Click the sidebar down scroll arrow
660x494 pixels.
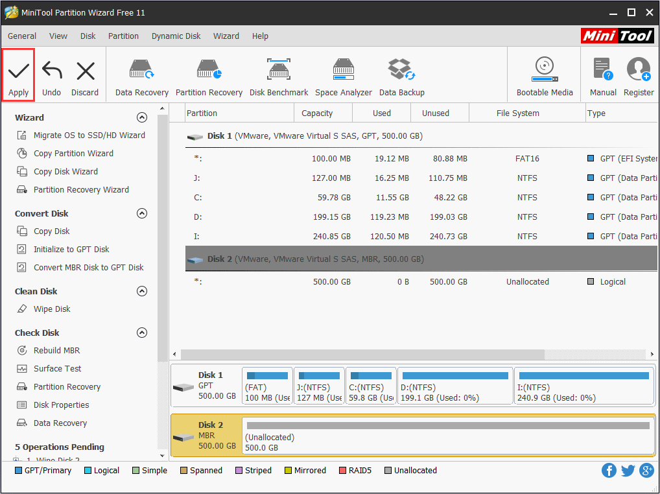click(x=163, y=455)
